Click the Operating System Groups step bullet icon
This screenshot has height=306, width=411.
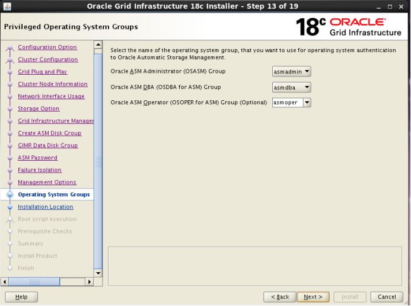10,195
